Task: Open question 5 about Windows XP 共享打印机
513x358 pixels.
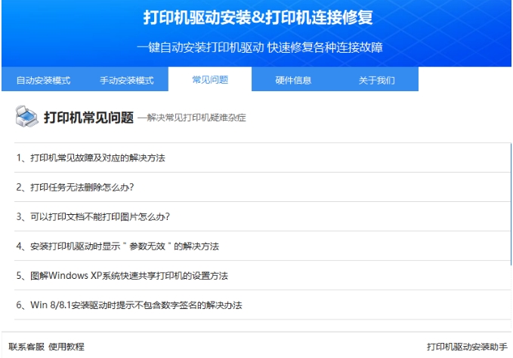Action: [x=122, y=276]
